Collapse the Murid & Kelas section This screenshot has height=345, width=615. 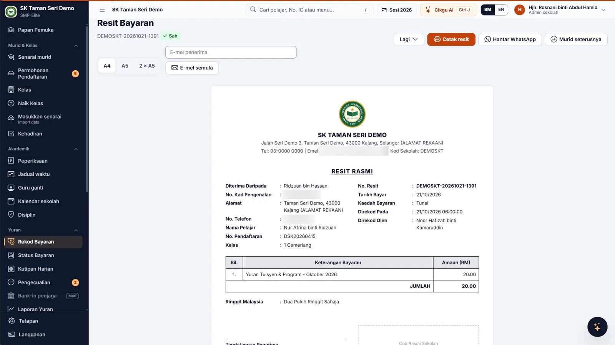point(76,46)
